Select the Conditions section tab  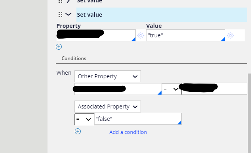pyautogui.click(x=74, y=58)
